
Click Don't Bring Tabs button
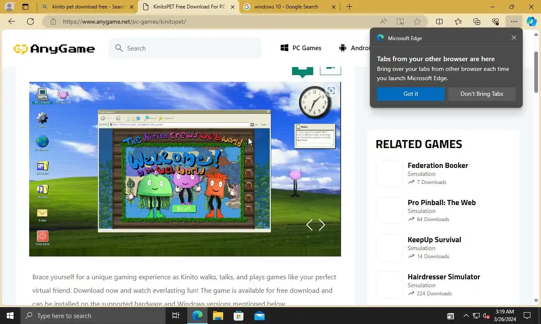click(x=482, y=94)
